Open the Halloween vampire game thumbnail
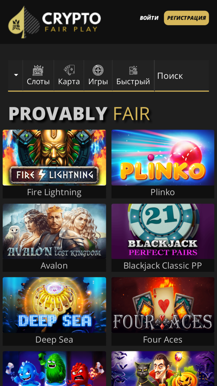This screenshot has width=217, height=386. tap(163, 369)
